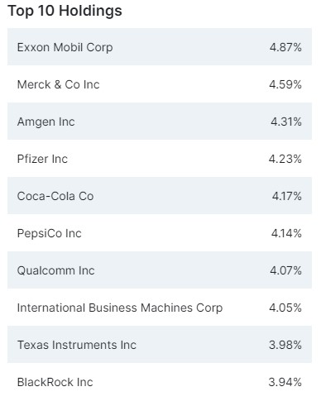The height and width of the screenshot is (401, 321).
Task: Open the Texas Instruments Inc holding
Action: coord(77,345)
